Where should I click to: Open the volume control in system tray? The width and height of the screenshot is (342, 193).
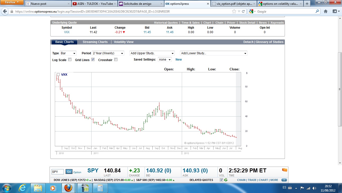tap(314, 188)
